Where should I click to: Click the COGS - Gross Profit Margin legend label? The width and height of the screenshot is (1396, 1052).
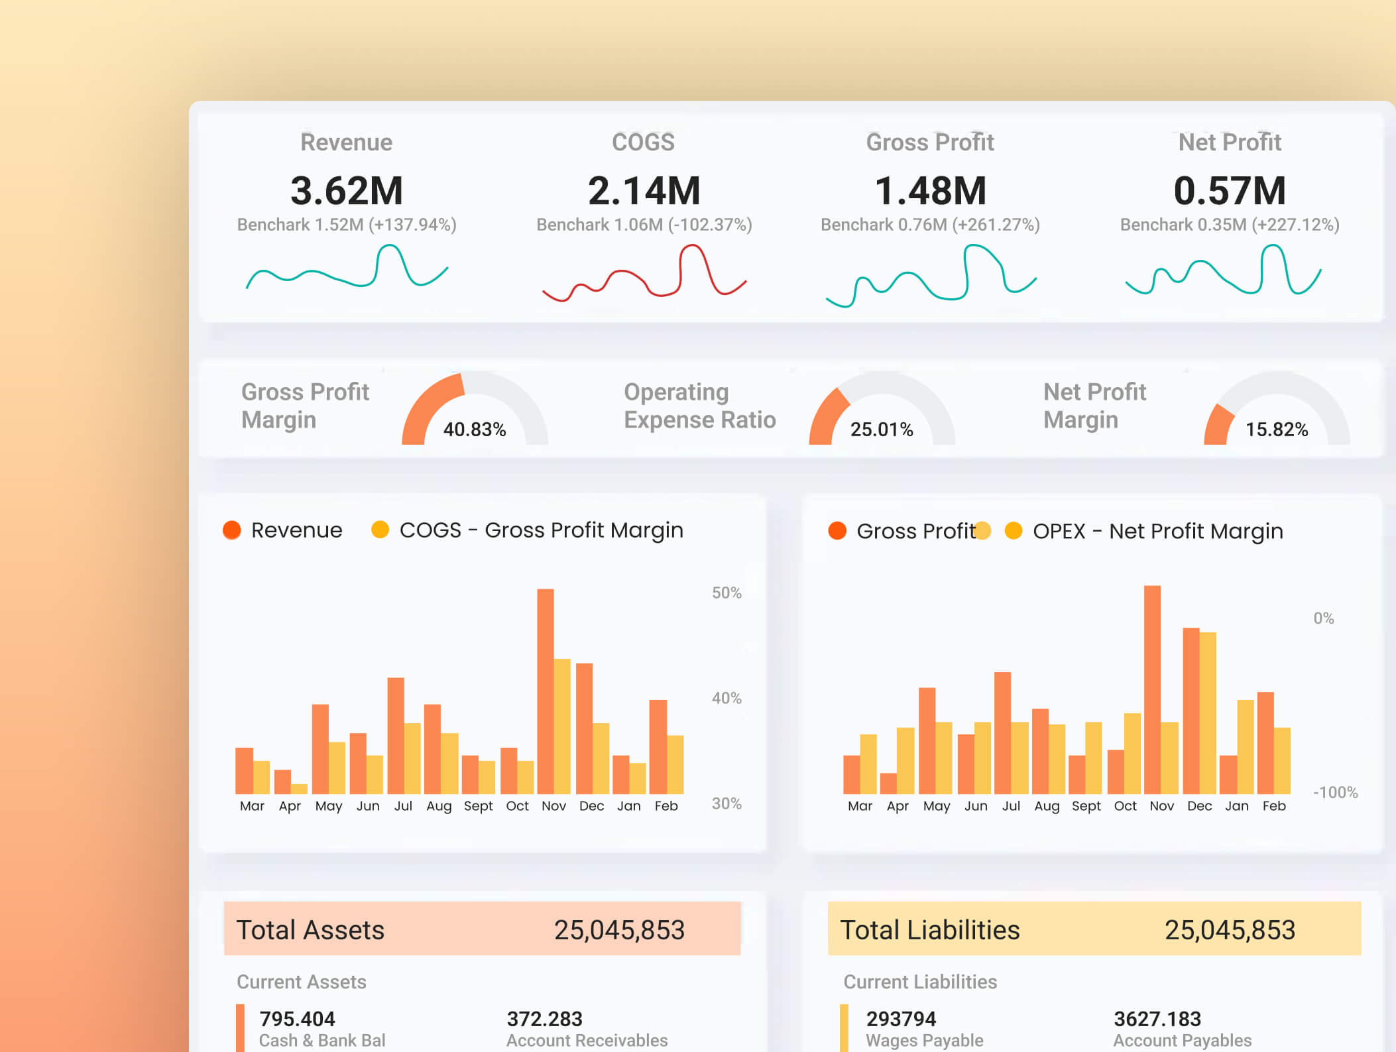542,530
